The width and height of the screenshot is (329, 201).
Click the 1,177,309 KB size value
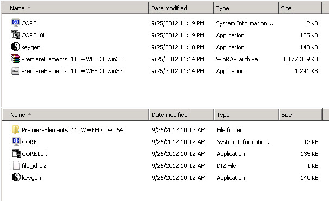(300, 59)
